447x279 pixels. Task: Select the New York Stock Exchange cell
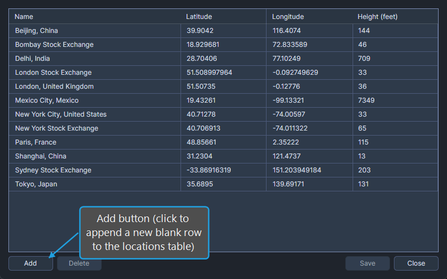tap(94, 128)
